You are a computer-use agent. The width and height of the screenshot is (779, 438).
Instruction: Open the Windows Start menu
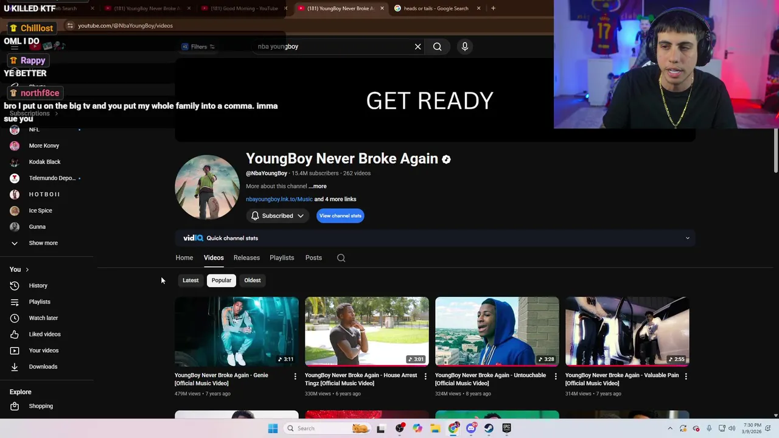273,428
